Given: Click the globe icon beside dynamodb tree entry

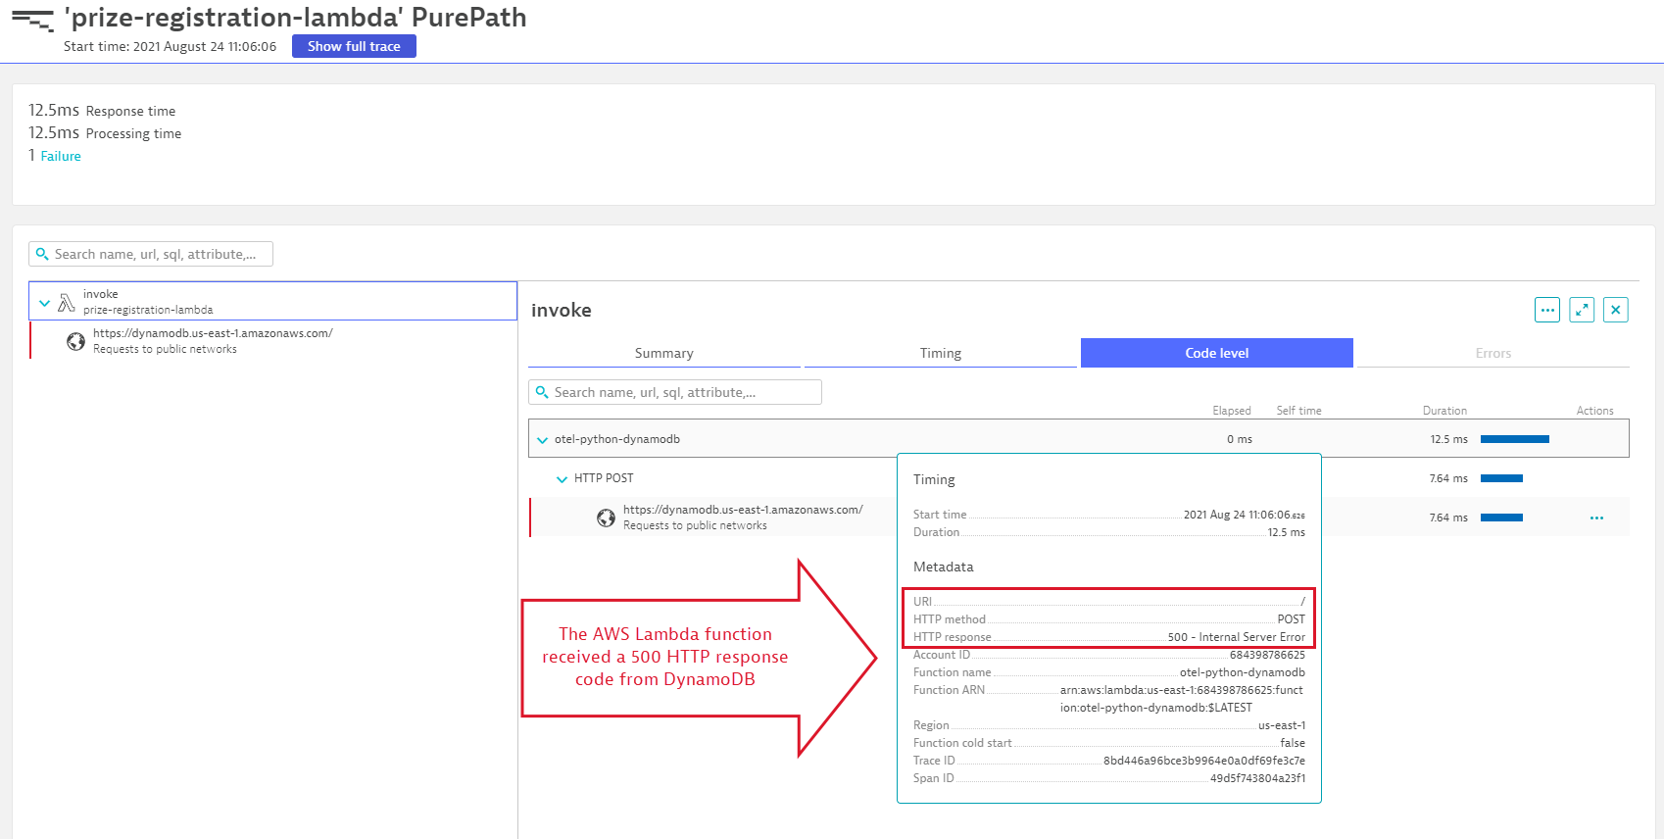Looking at the screenshot, I should point(75,341).
